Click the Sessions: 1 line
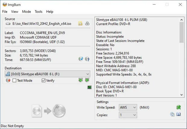 pos(104,49)
